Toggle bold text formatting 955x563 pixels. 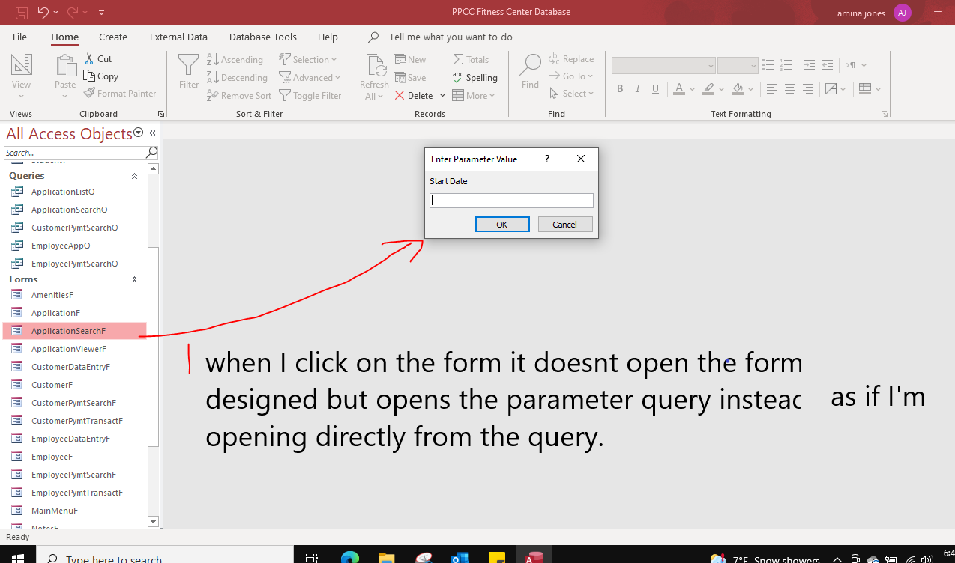click(619, 88)
